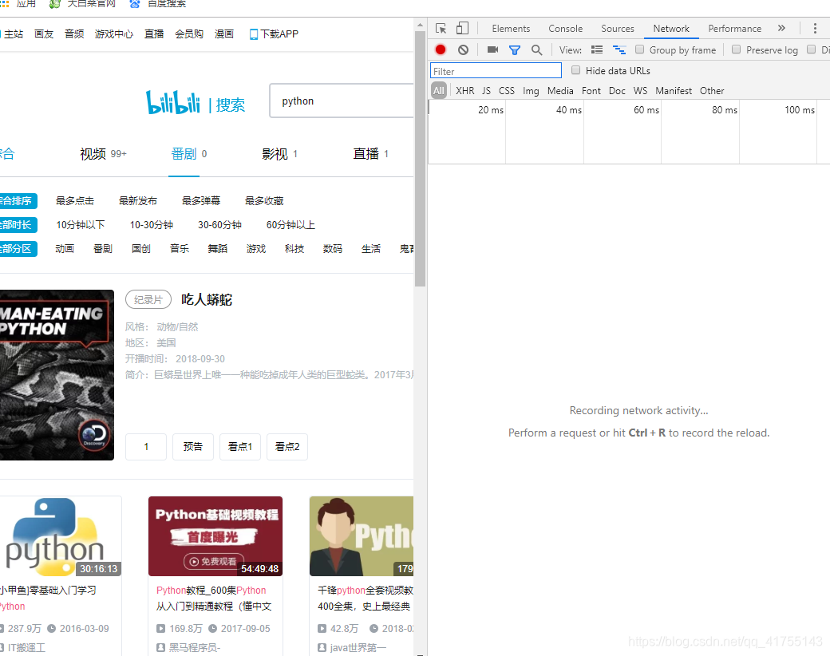This screenshot has width=830, height=656.
Task: Select the 视频 99+ results tab
Action: tap(103, 154)
